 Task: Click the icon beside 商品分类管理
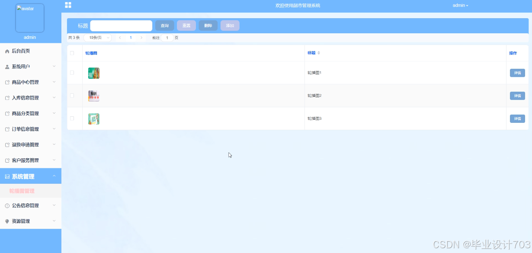tap(7, 113)
